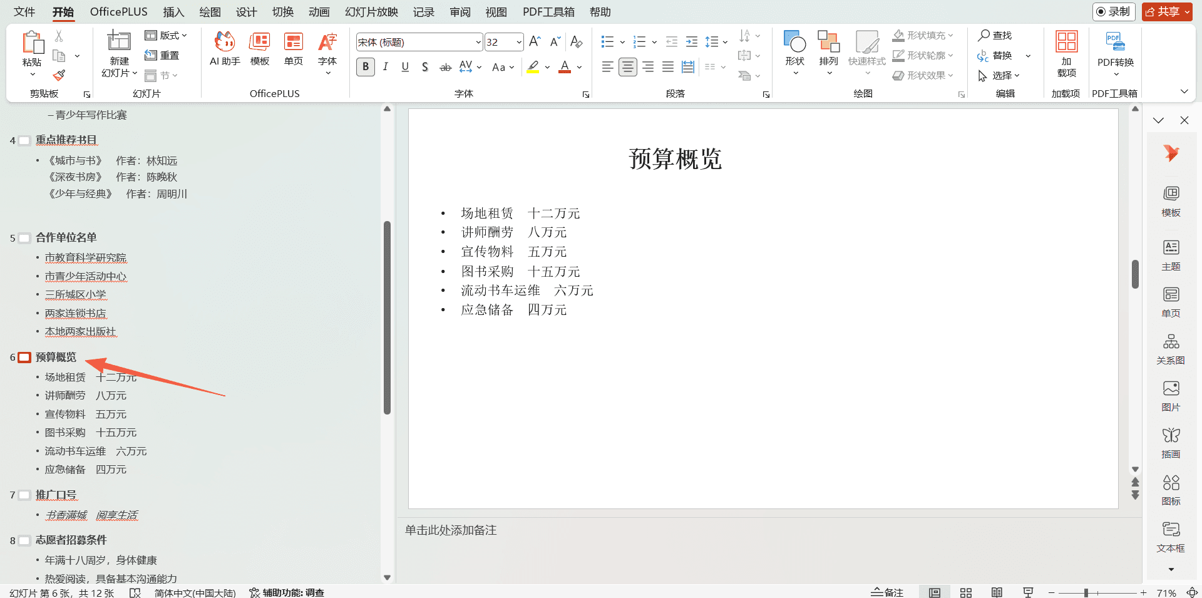Open 图片 in the right sidebar
Image resolution: width=1202 pixels, height=598 pixels.
click(x=1171, y=396)
